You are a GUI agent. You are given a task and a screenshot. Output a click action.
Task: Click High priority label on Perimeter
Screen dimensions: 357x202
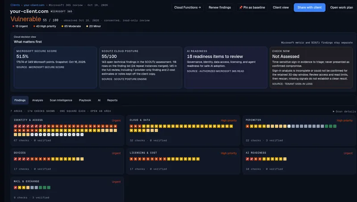pyautogui.click(x=345, y=120)
